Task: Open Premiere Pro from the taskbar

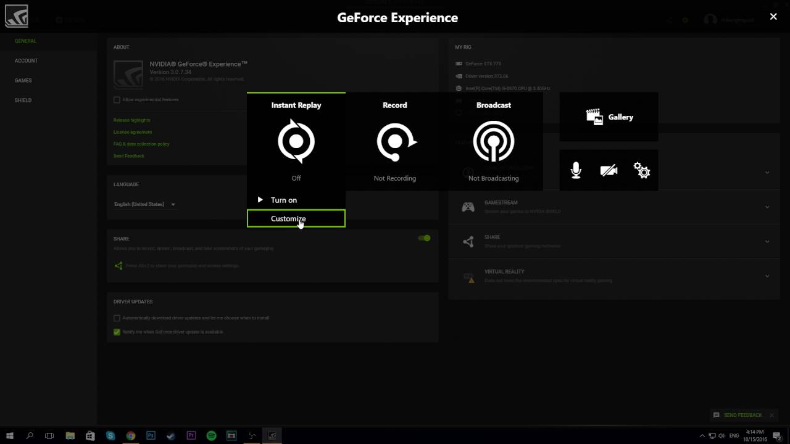Action: pos(191,435)
